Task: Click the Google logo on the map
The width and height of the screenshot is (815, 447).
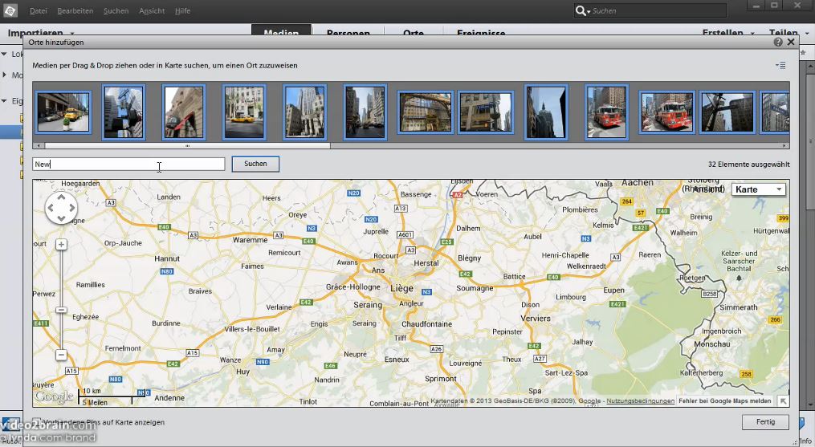Action: (x=54, y=397)
